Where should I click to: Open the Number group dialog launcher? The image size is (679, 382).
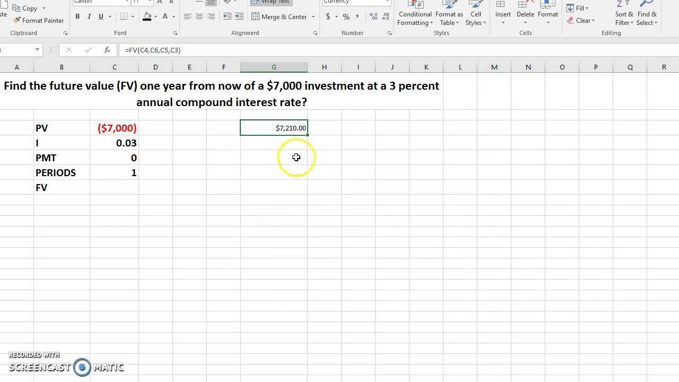tap(389, 33)
